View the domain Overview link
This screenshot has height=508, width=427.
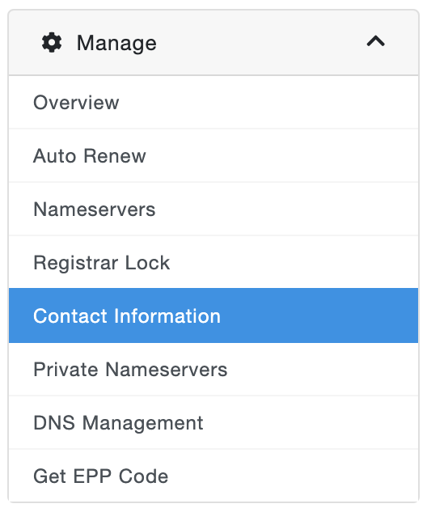[213, 103]
